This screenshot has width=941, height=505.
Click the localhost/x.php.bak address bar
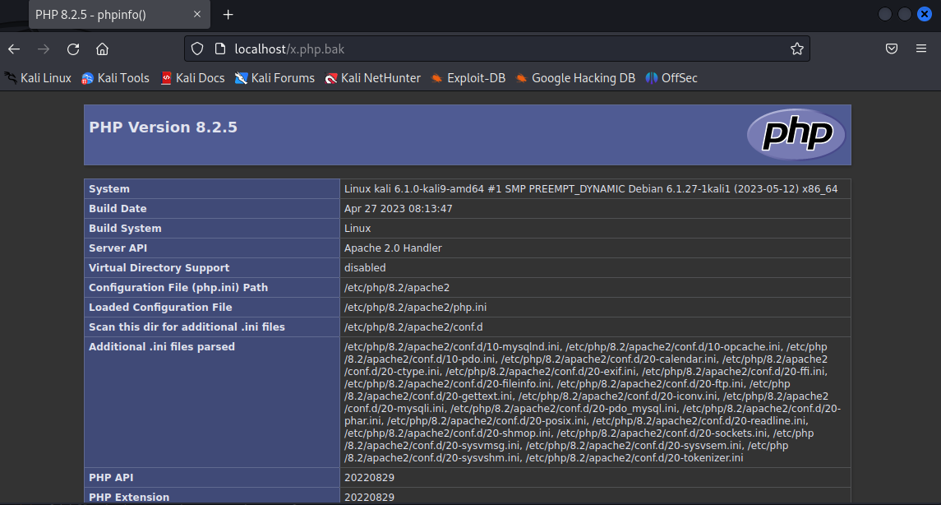click(493, 49)
